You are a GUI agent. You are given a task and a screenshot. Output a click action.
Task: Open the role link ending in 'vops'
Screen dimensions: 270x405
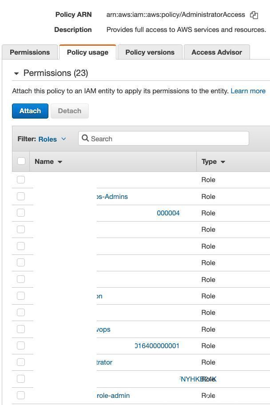click(103, 330)
